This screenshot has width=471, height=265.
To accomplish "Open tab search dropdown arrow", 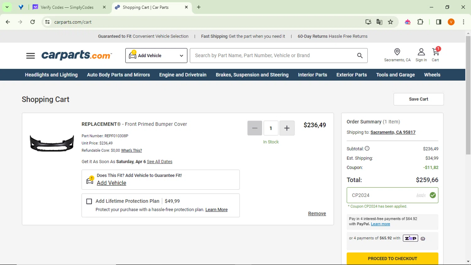I will pos(7,7).
